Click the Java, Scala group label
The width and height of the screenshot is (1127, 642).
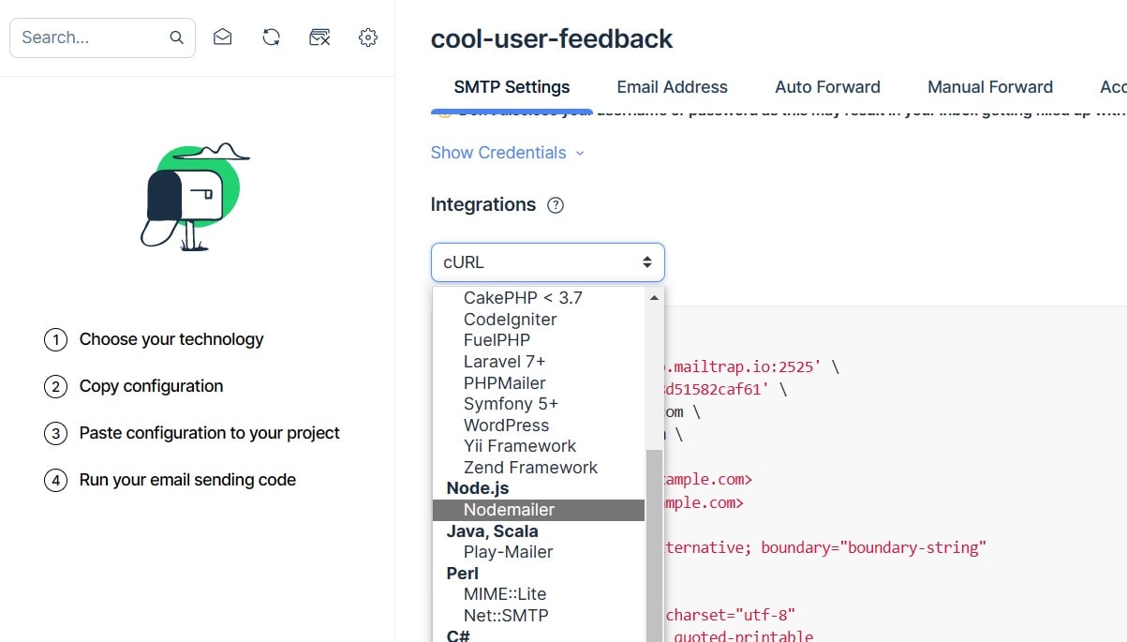[493, 531]
